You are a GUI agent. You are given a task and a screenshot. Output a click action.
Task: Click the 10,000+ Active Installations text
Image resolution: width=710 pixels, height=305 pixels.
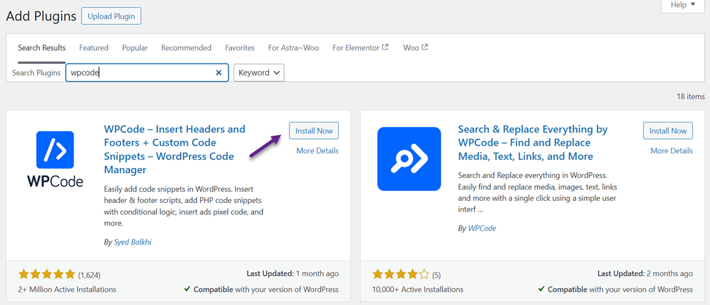pyautogui.click(x=418, y=289)
